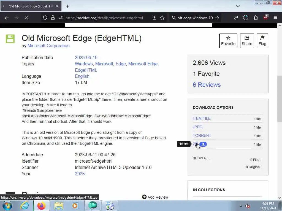This screenshot has height=211, width=282.
Task: Open the Firefox hamburger menu
Action: point(275,18)
